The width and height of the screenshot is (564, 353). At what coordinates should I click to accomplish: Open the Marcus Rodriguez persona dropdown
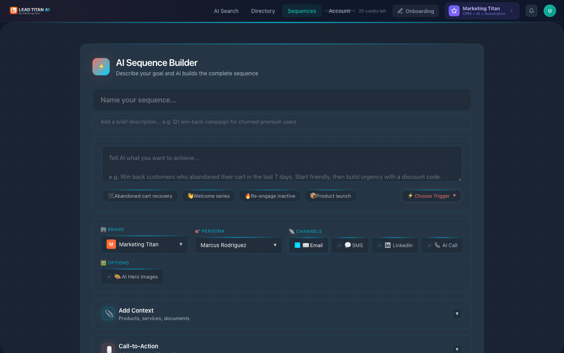click(238, 245)
